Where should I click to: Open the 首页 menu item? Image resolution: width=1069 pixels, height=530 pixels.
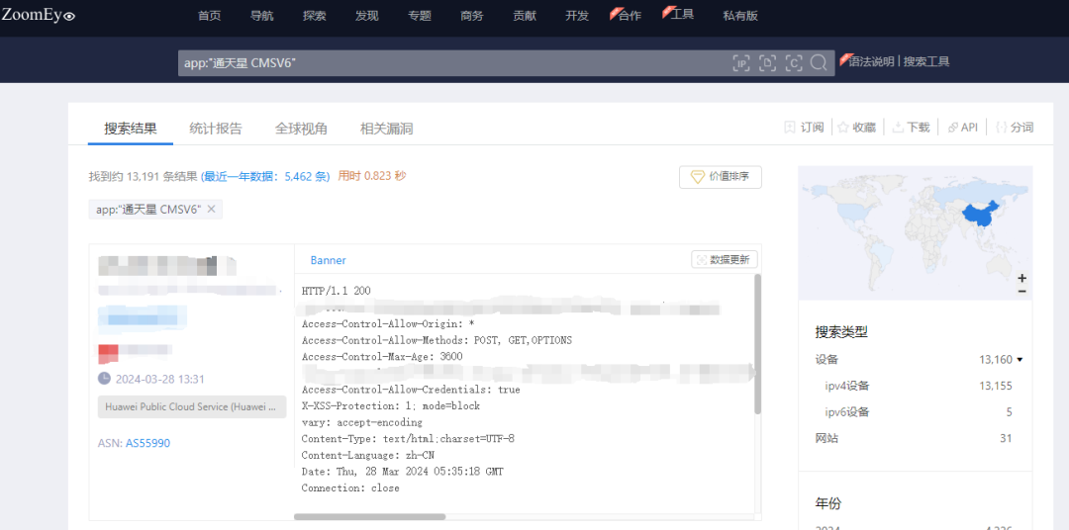pos(209,16)
